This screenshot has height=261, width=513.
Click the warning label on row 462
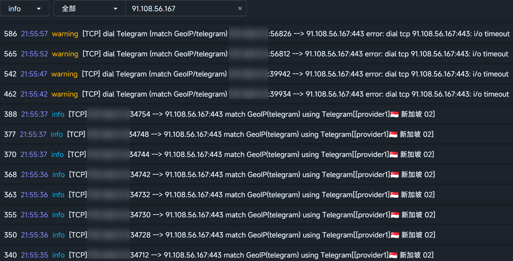click(65, 94)
